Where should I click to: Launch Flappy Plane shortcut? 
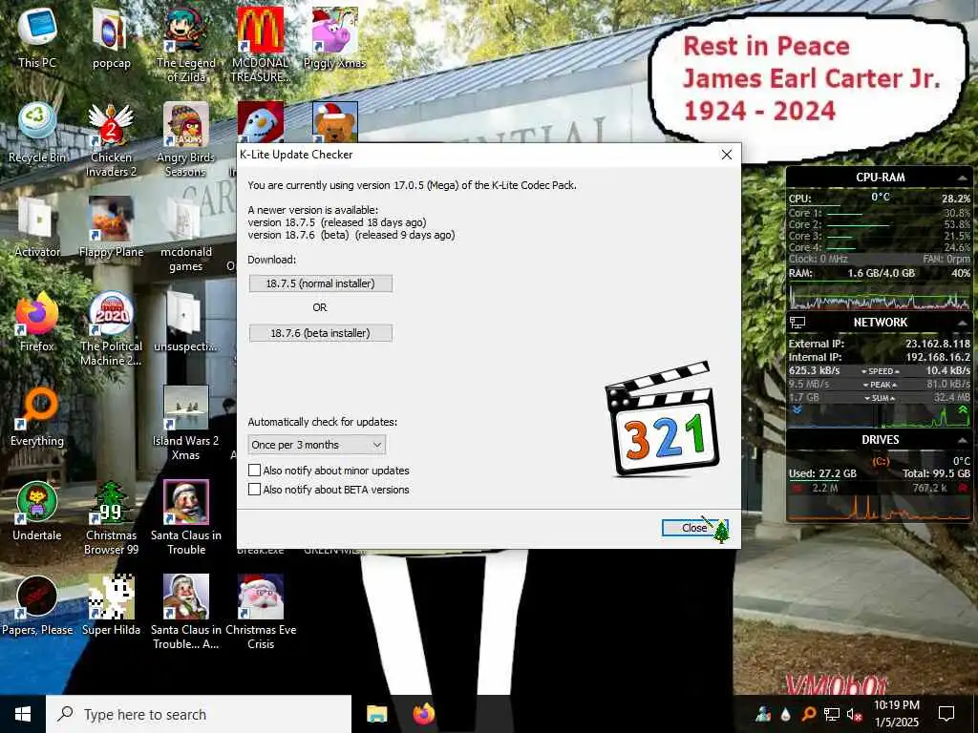point(111,227)
